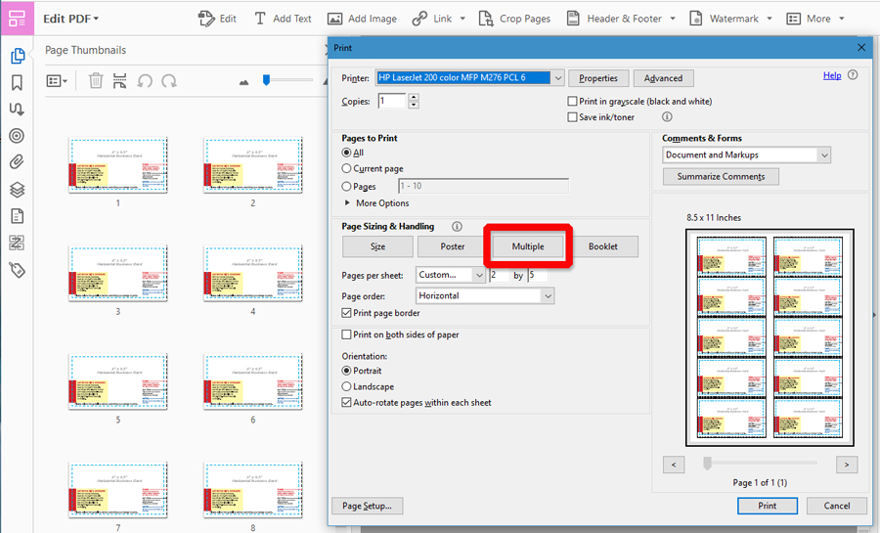
Task: Rotate pages clockwise icon
Action: point(169,81)
